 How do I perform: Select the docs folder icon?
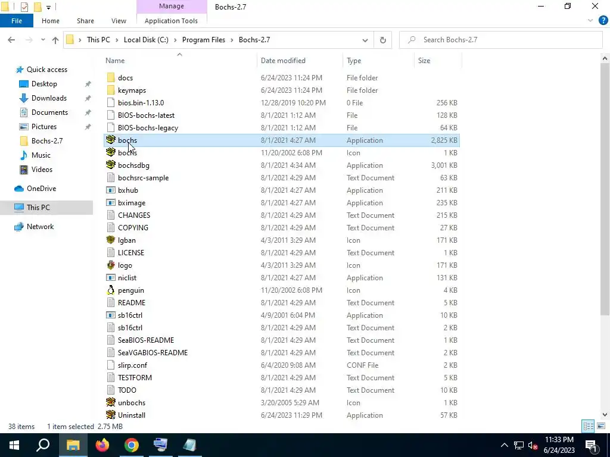111,77
